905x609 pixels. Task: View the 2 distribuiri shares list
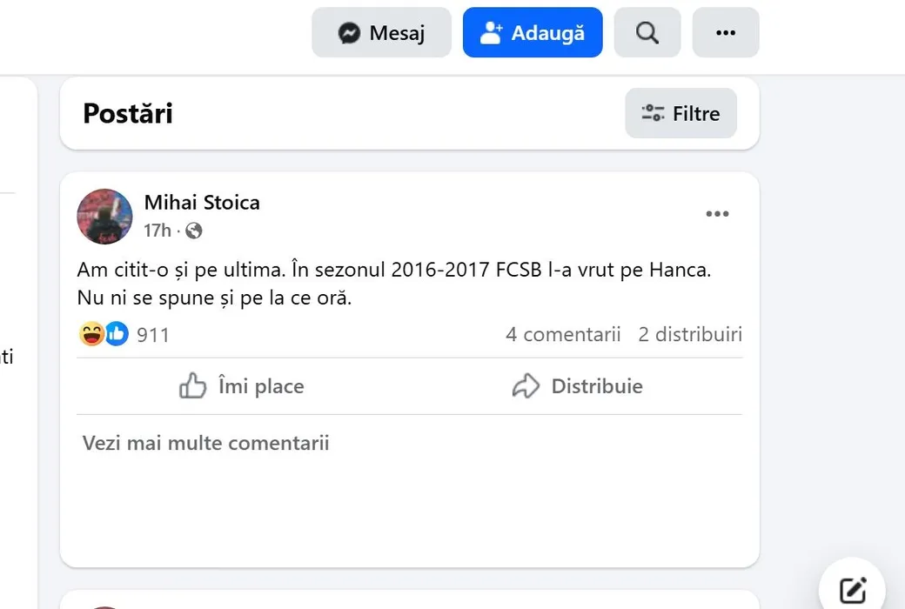tap(690, 334)
